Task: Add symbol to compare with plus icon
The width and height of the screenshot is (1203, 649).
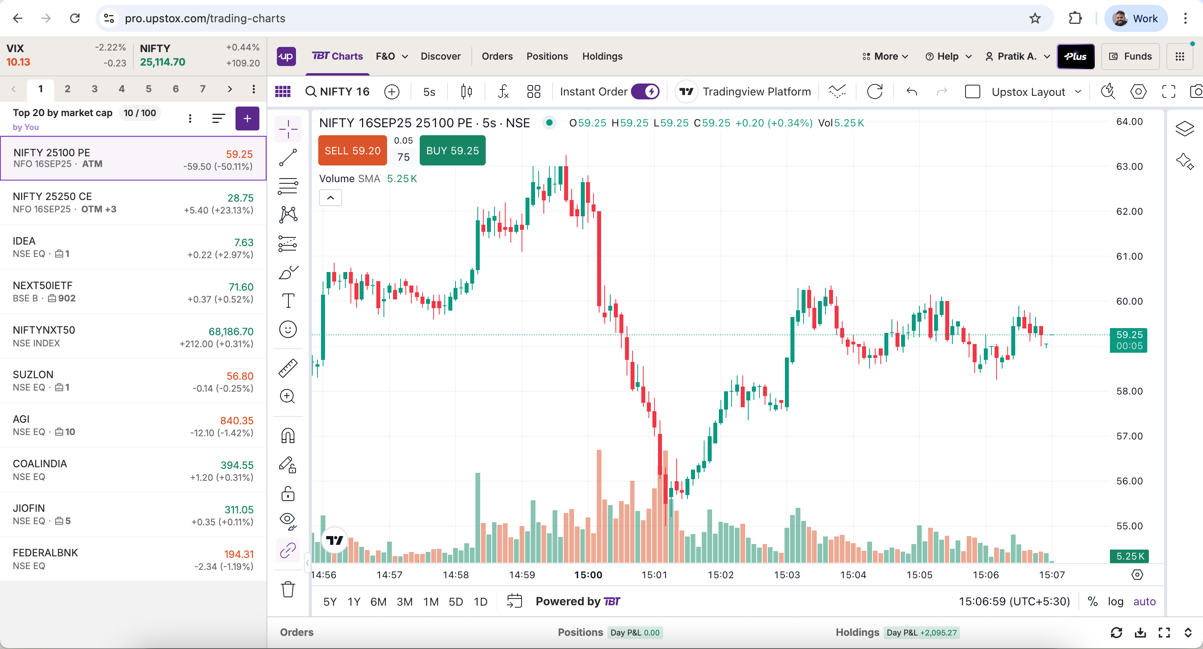Action: (392, 91)
